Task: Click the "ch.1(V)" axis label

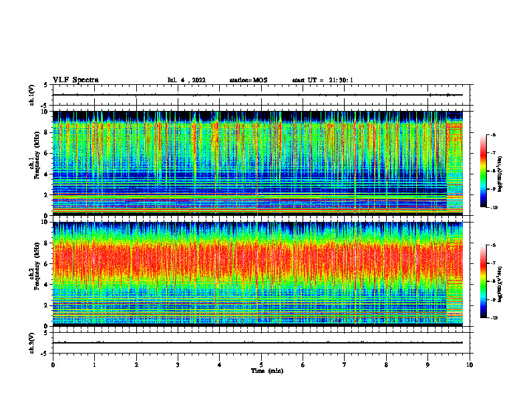Action: click(31, 95)
